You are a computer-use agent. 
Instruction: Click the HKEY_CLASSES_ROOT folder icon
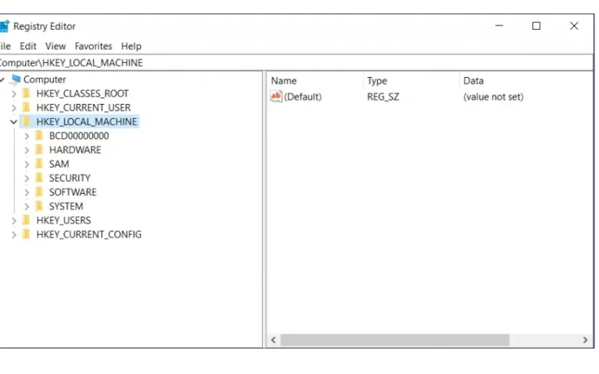[x=26, y=93]
